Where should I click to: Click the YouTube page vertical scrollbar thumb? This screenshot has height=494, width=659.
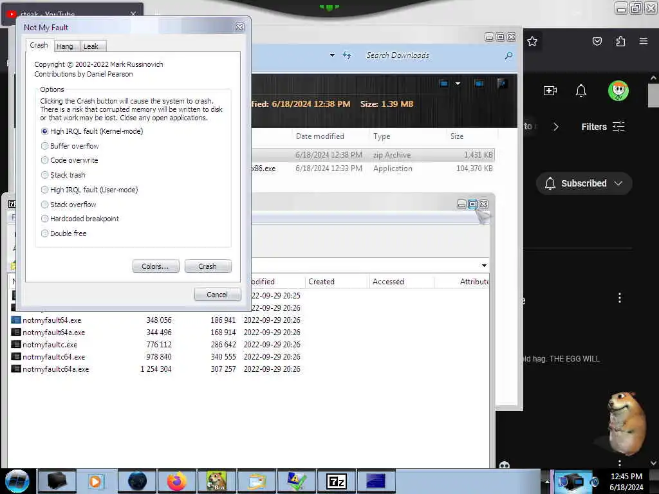(653, 95)
